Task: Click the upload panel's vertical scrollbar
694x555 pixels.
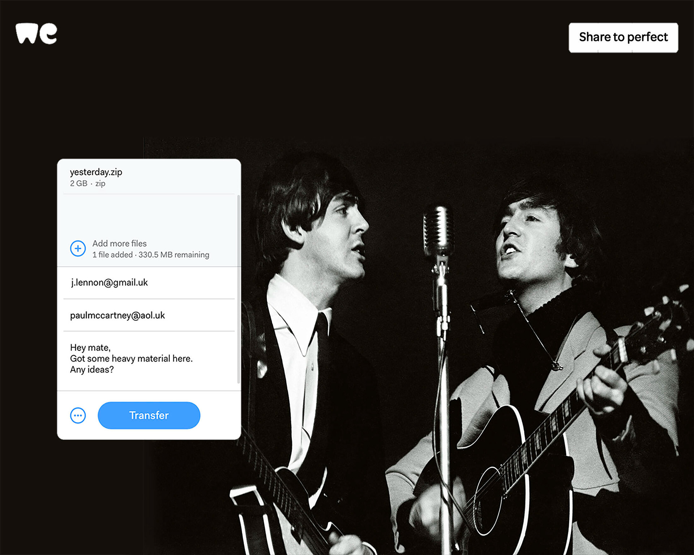Action: coord(238,289)
